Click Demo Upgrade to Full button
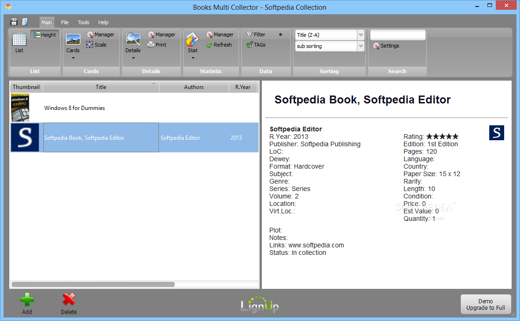 click(486, 304)
